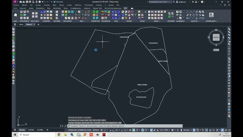Image resolution: width=243 pixels, height=137 pixels.
Task: Open the Dibujo menu
Action: (x=62, y=5)
